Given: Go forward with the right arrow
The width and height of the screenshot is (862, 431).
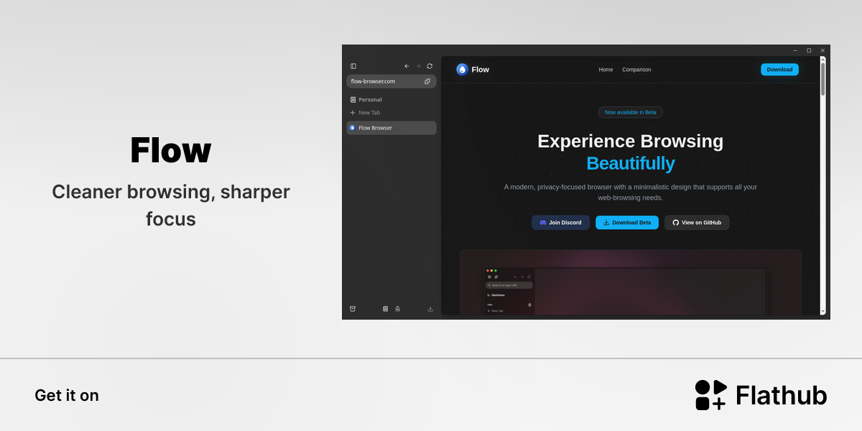Looking at the screenshot, I should 418,66.
